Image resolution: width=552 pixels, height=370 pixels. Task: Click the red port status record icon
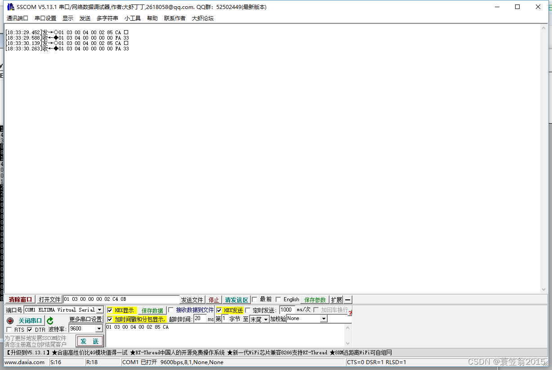pos(10,321)
